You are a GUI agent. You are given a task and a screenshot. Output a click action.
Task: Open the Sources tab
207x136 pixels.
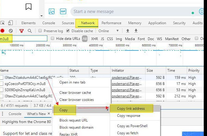[x=68, y=23]
